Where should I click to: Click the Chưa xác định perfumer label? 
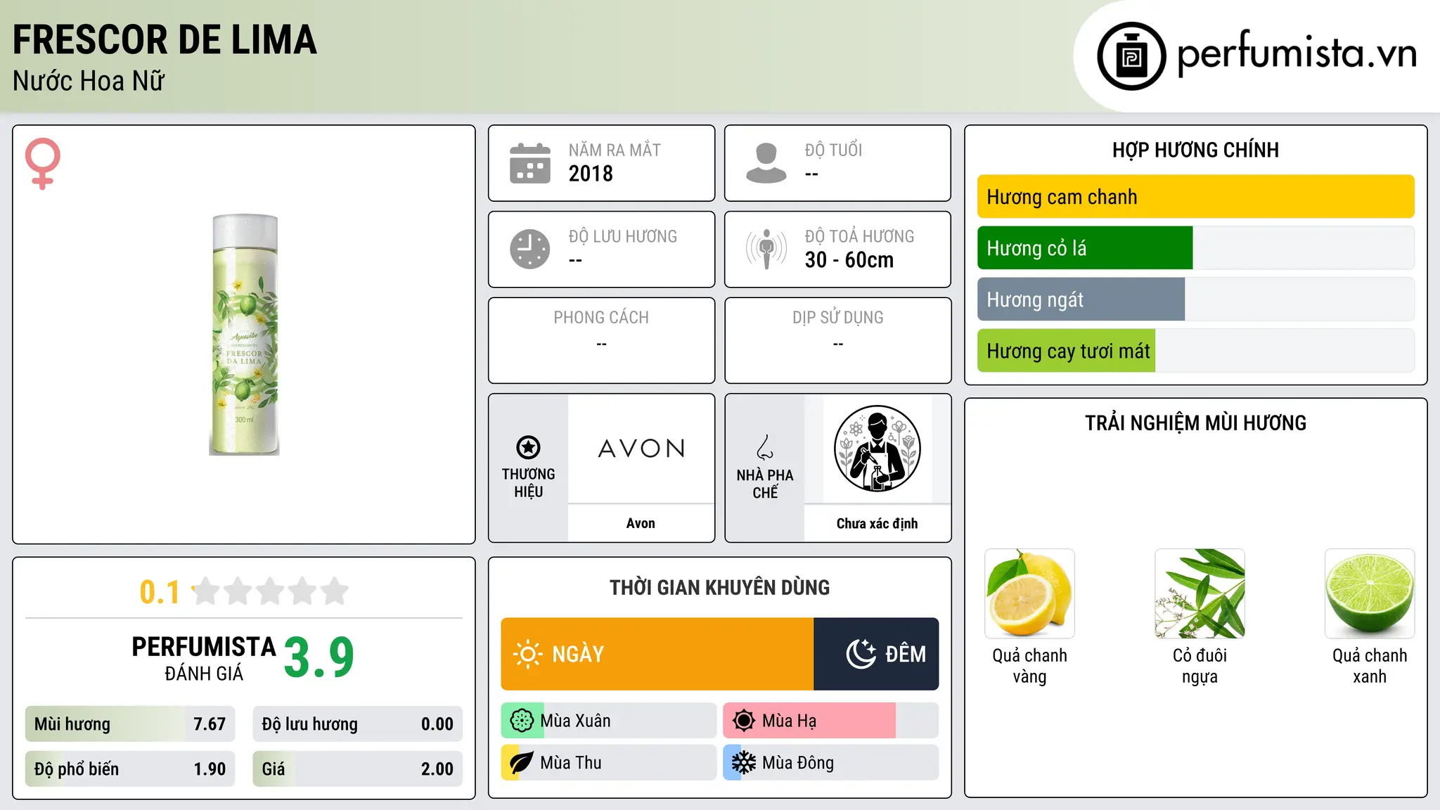(x=877, y=523)
